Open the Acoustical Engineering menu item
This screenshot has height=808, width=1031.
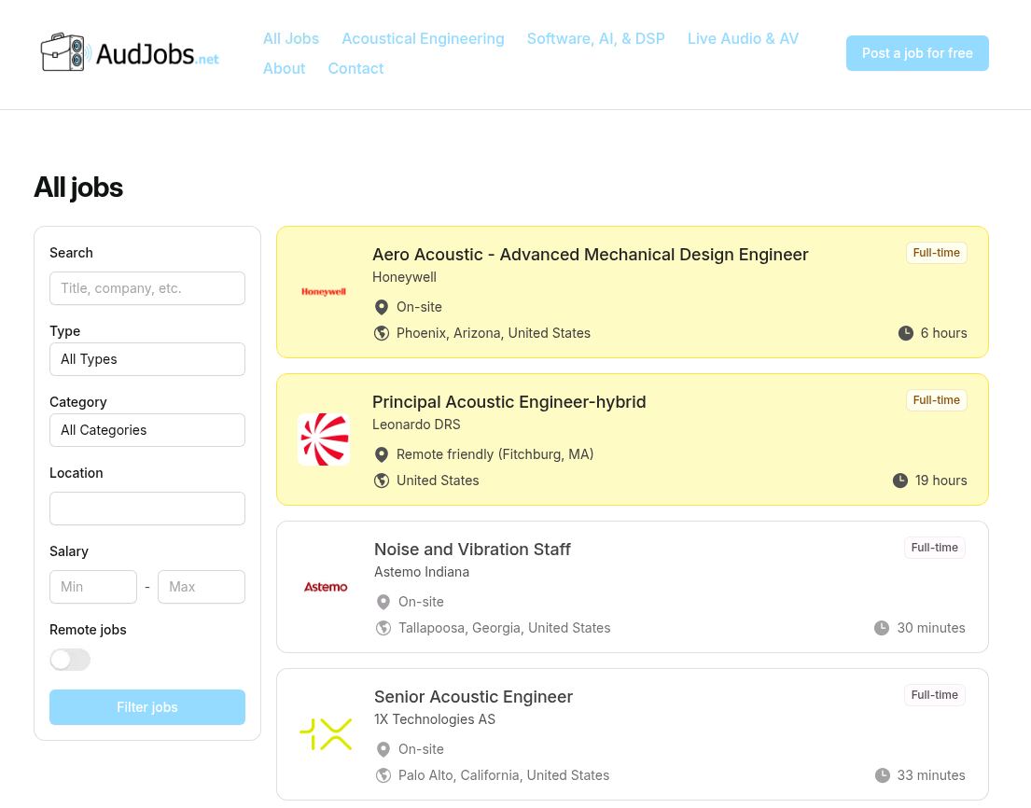[423, 38]
